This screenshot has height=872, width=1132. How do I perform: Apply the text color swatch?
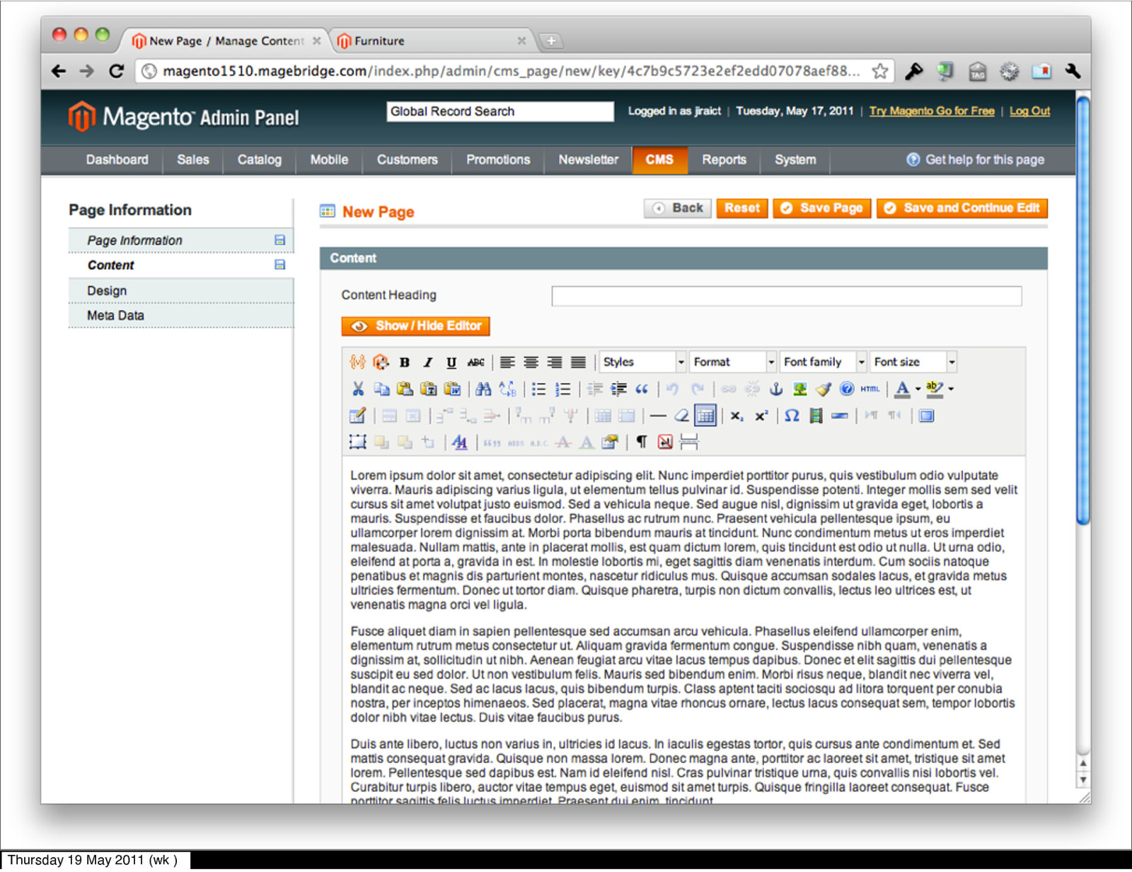[x=902, y=389]
